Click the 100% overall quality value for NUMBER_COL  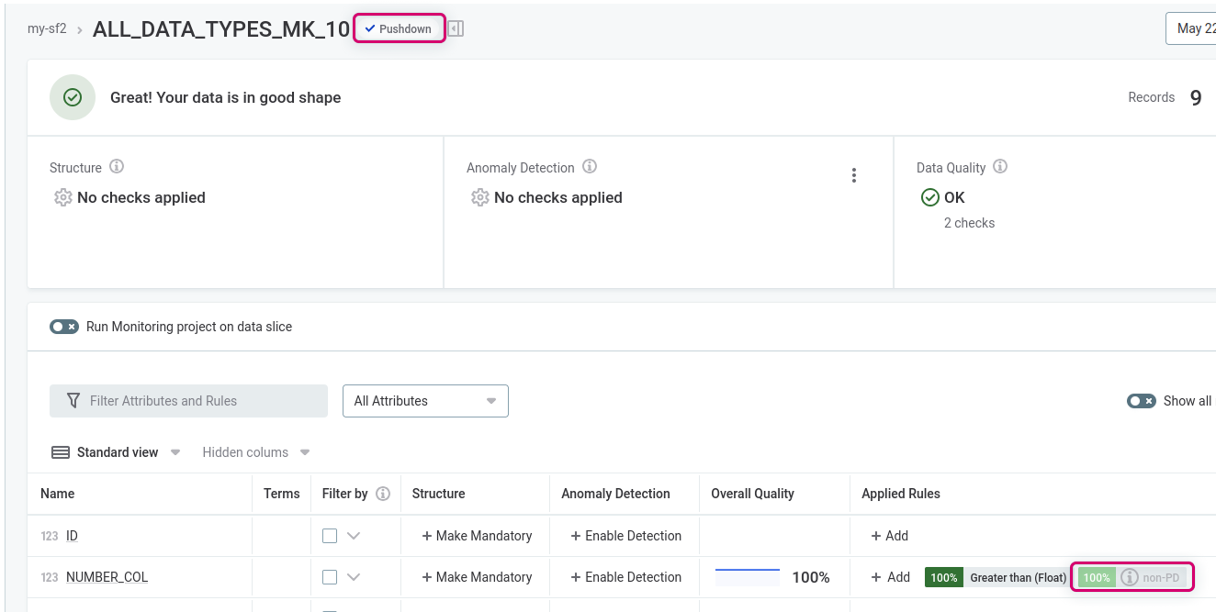coord(811,577)
